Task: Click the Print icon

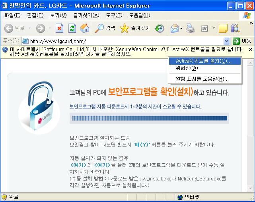Action: click(x=190, y=28)
